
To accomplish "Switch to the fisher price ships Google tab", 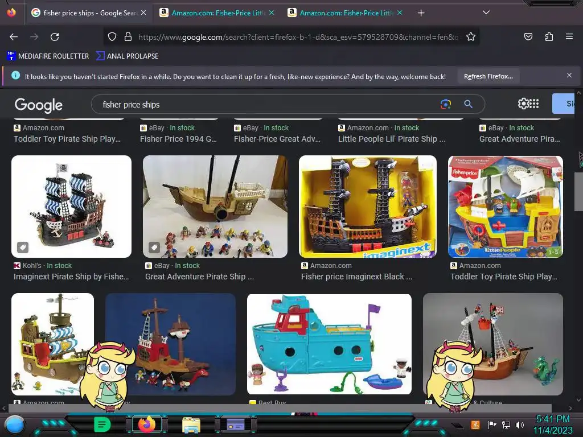I will pyautogui.click(x=88, y=13).
